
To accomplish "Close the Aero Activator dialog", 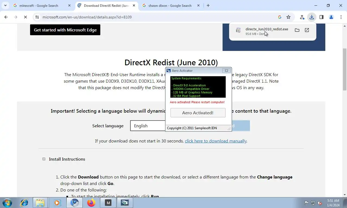I will point(226,71).
